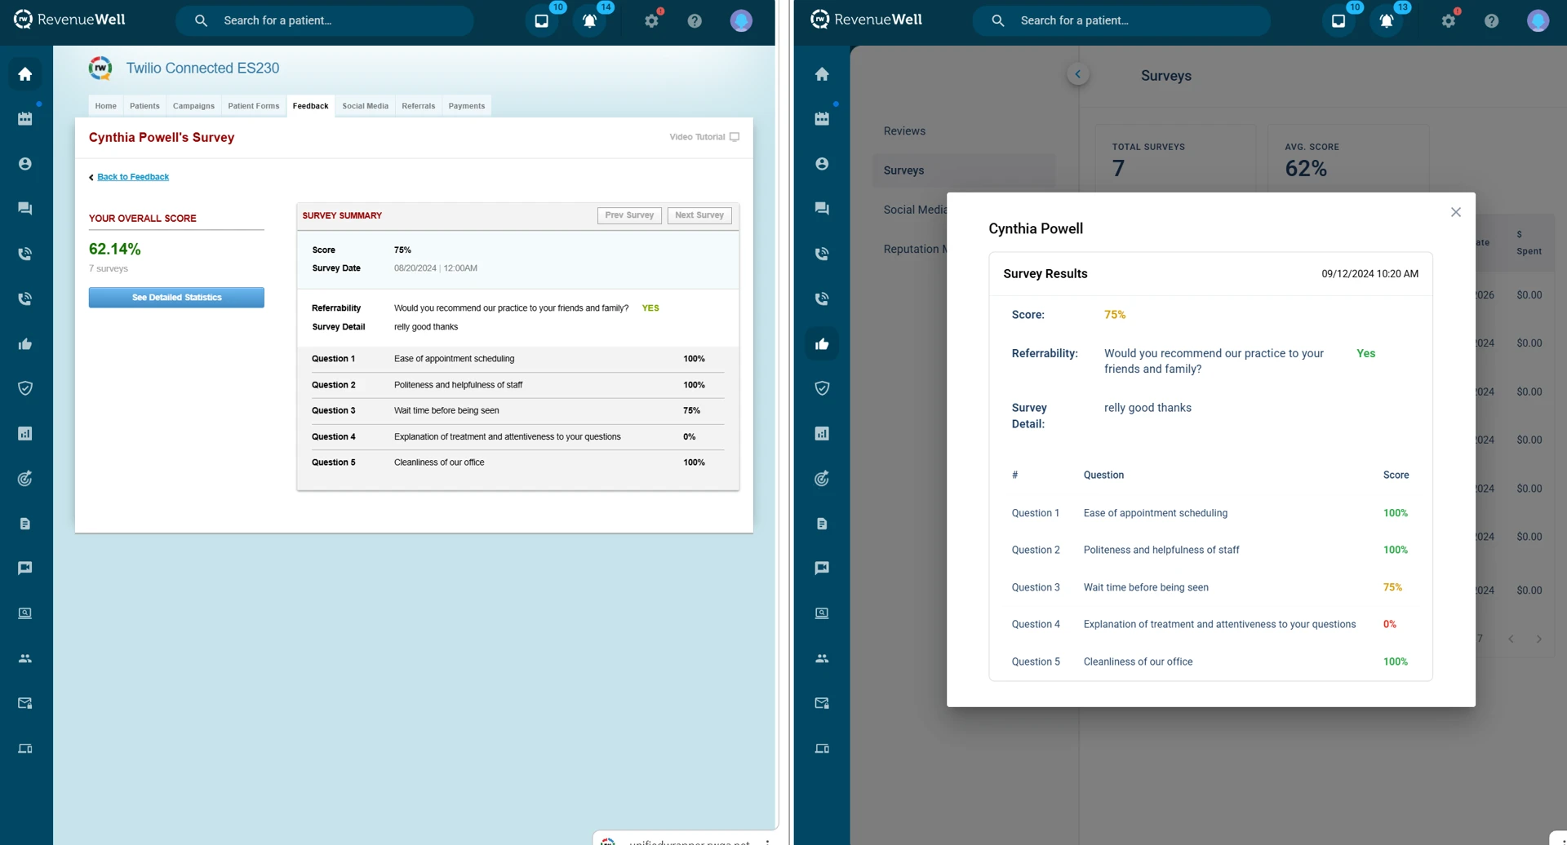1567x845 pixels.
Task: Open notifications bell in left window header
Action: coord(590,21)
